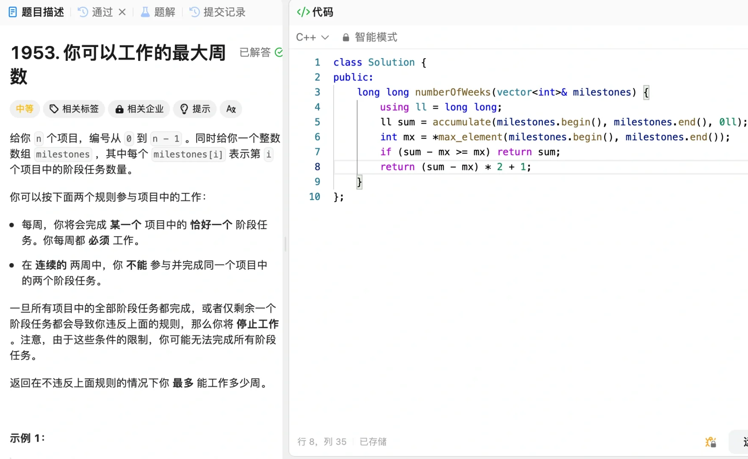Click the 已存储 saved status

[373, 442]
